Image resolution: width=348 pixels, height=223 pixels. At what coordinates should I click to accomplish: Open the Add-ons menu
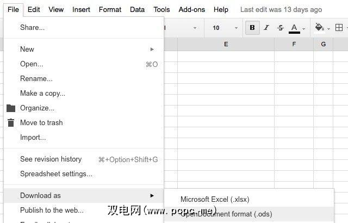(x=191, y=9)
